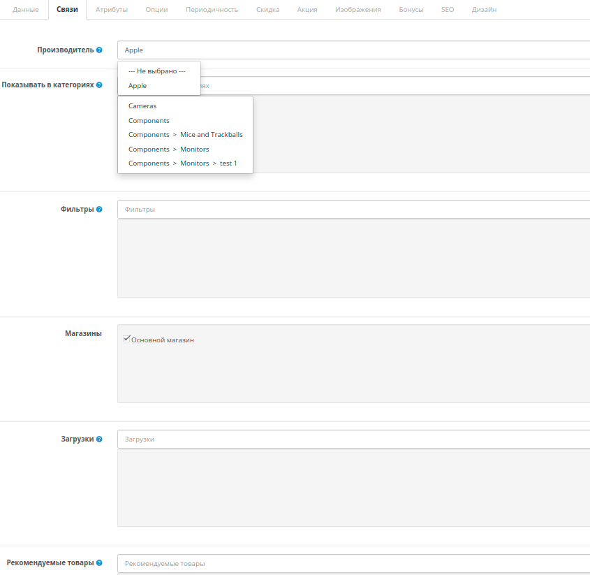Screen dimensions: 590x575
Task: Uncheck the Основной магазин checkbox
Action: point(126,338)
